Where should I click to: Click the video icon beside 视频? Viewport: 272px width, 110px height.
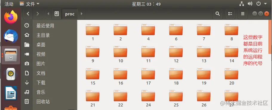27,54
